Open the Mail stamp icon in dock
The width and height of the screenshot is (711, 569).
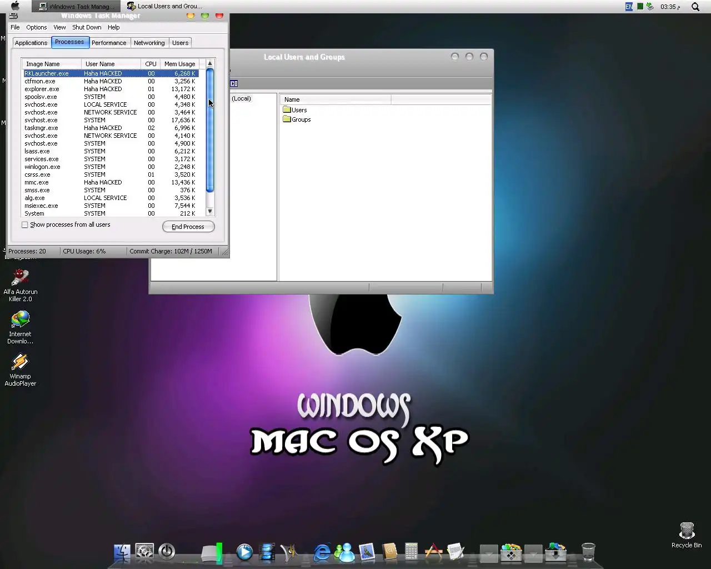coord(367,552)
